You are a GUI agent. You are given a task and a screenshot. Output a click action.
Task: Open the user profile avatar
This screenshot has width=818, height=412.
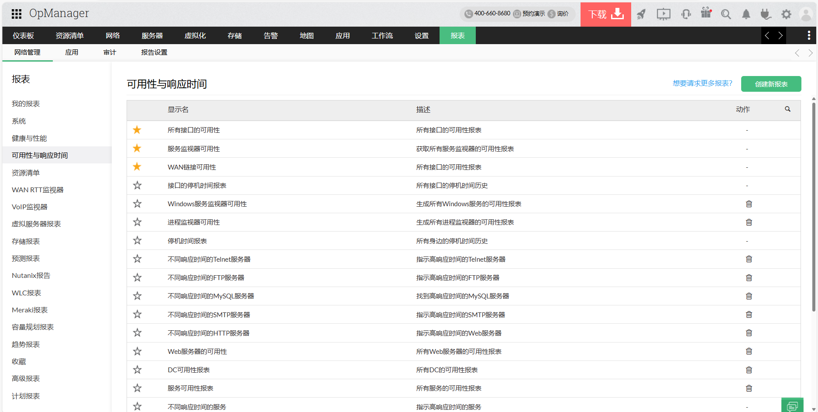click(x=806, y=14)
